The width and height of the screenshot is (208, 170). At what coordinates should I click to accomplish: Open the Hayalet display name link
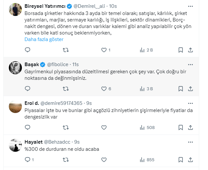pyautogui.click(x=33, y=142)
